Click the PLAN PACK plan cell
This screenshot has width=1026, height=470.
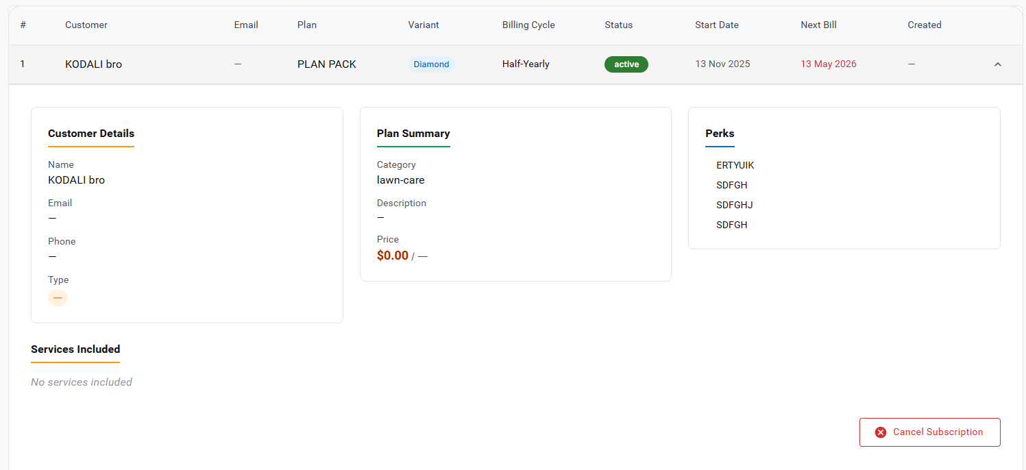(x=327, y=64)
